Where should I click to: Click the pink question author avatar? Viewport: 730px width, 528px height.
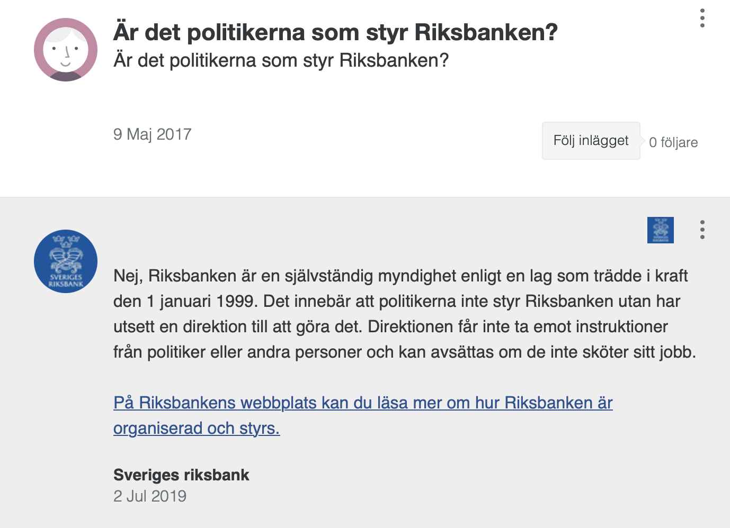[x=66, y=50]
